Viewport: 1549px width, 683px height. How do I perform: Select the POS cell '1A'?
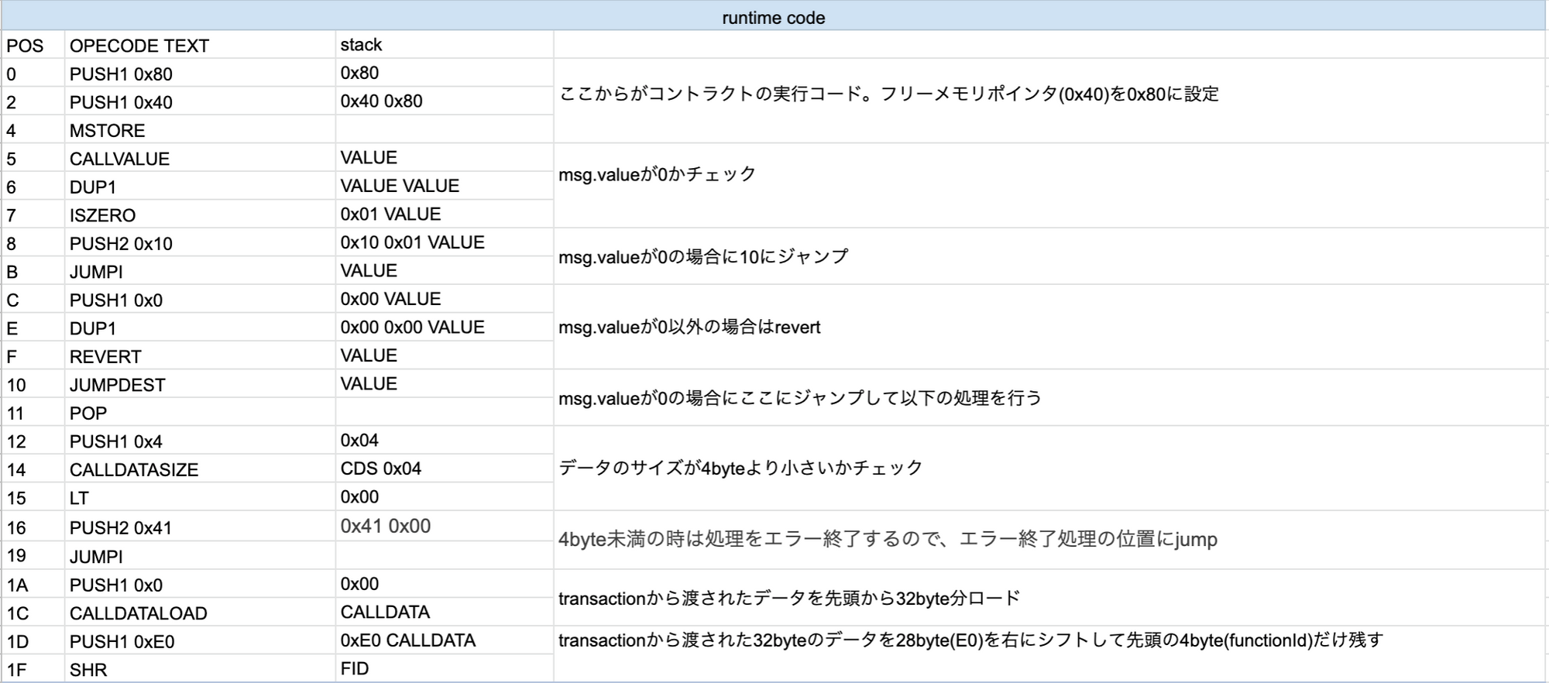coord(33,585)
